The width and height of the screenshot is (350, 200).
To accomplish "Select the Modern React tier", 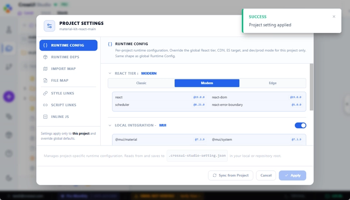I will (x=207, y=83).
